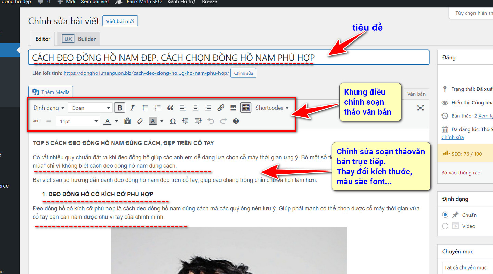Align text to the right
493x274 pixels.
pyautogui.click(x=208, y=108)
